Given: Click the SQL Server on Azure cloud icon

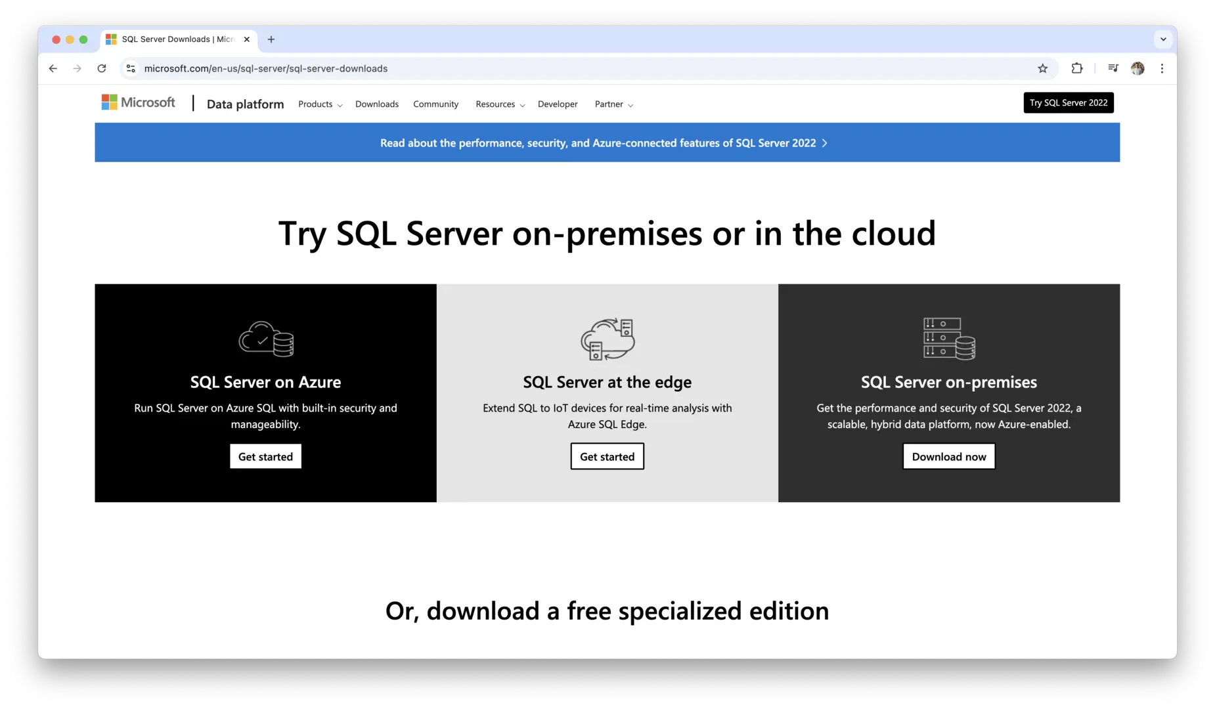Looking at the screenshot, I should (266, 339).
